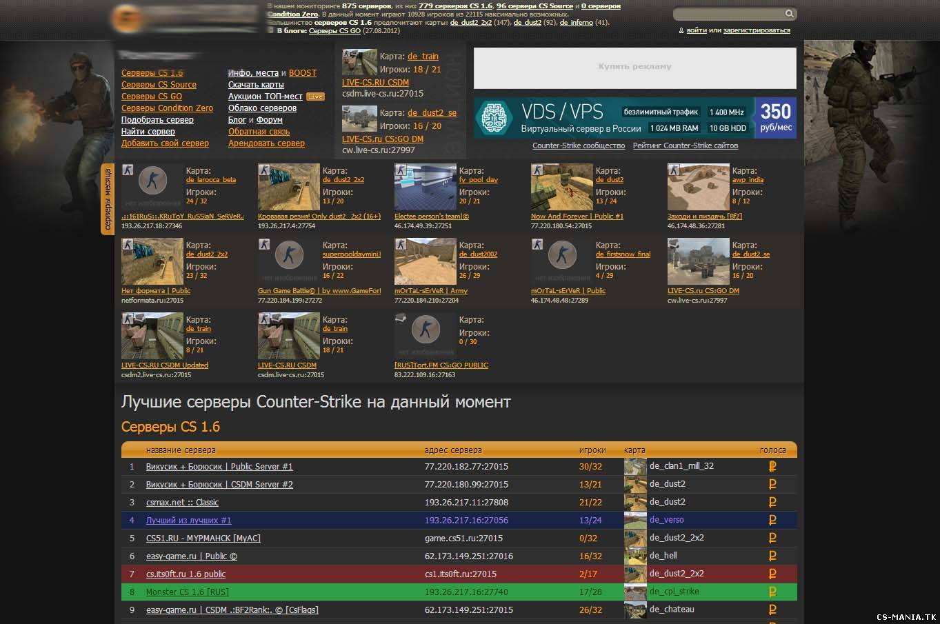Open 'Викусик + Борюсик | Public Server #1' link
The width and height of the screenshot is (940, 624).
pyautogui.click(x=219, y=467)
